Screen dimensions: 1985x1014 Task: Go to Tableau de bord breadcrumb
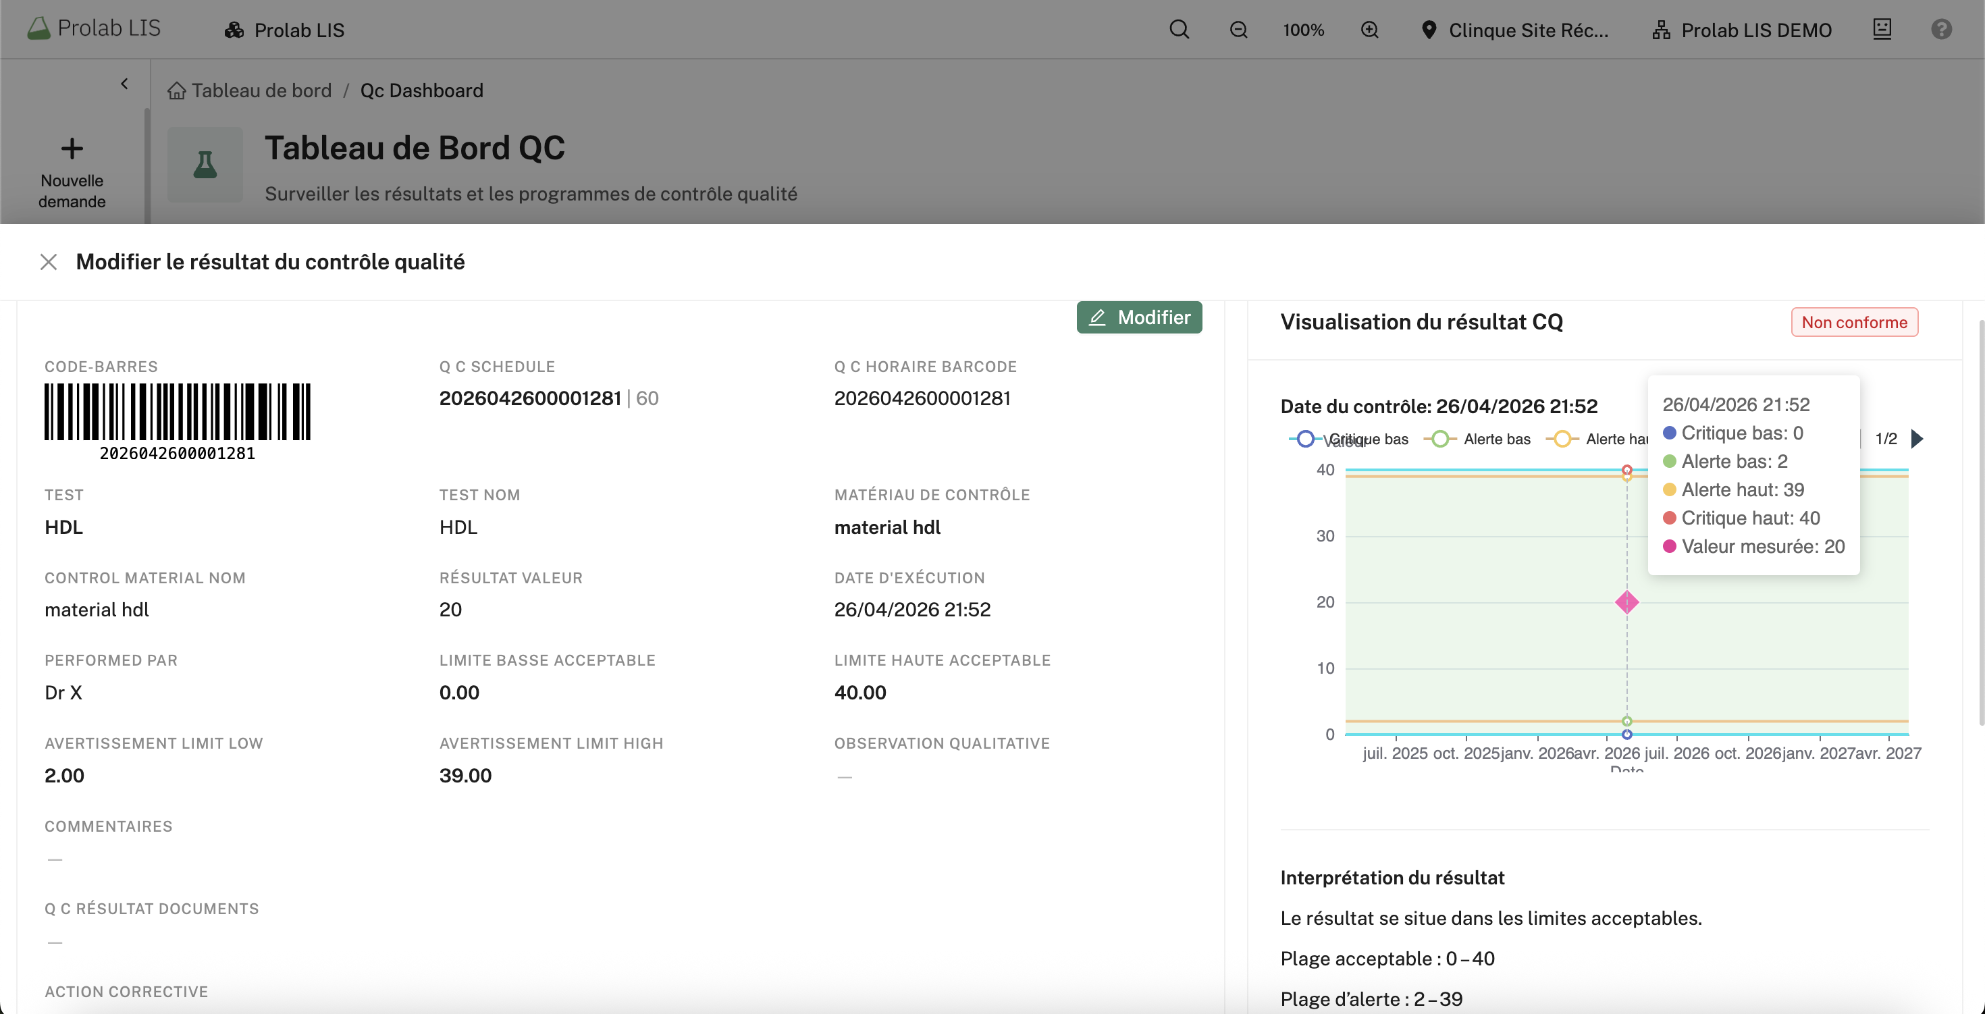click(250, 90)
